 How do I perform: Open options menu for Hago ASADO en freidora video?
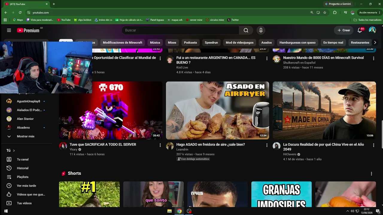(267, 145)
